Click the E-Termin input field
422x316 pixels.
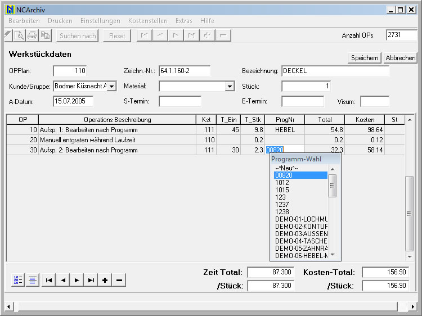pyautogui.click(x=303, y=101)
